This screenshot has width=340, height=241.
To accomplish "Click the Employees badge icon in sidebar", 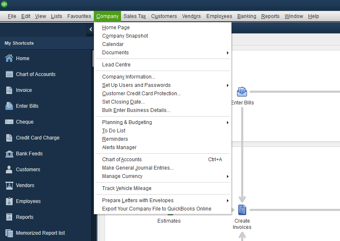I will tap(9, 201).
